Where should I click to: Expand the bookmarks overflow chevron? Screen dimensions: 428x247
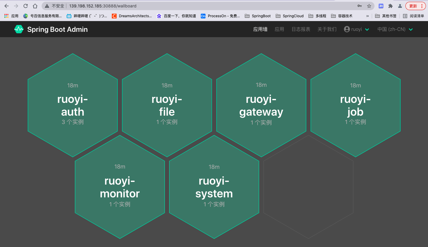point(367,16)
